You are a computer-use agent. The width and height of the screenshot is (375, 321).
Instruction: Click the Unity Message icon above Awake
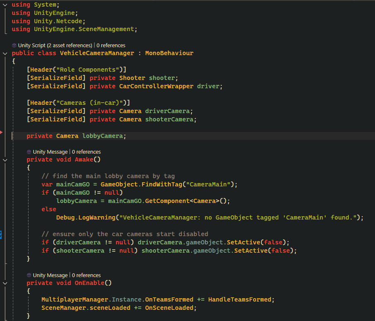29,152
